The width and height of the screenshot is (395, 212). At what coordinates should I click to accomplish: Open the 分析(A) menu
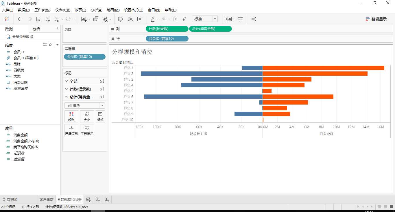[x=97, y=10]
